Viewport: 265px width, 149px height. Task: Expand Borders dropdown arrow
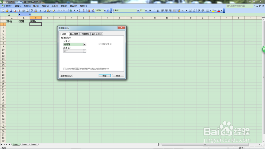coord(210,11)
